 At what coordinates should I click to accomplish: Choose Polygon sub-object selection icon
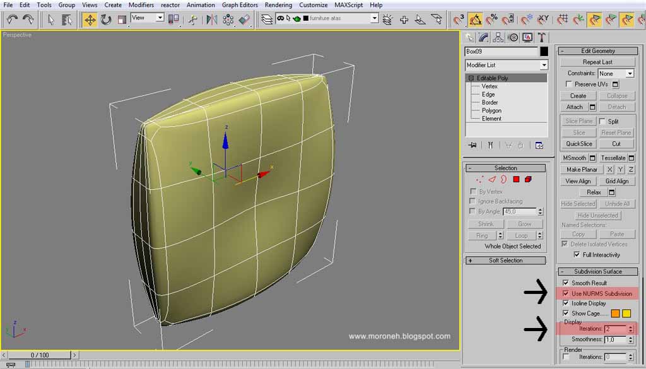click(516, 179)
